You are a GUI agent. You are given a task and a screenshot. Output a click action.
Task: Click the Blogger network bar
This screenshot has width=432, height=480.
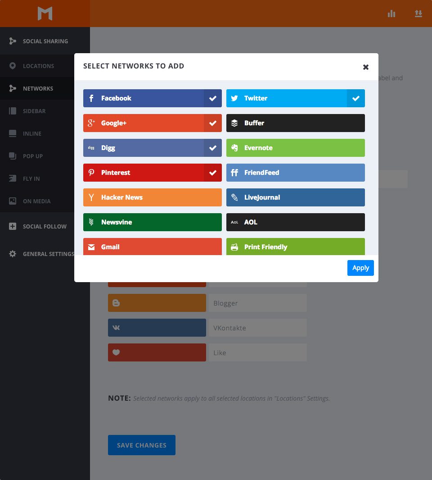[x=157, y=303]
